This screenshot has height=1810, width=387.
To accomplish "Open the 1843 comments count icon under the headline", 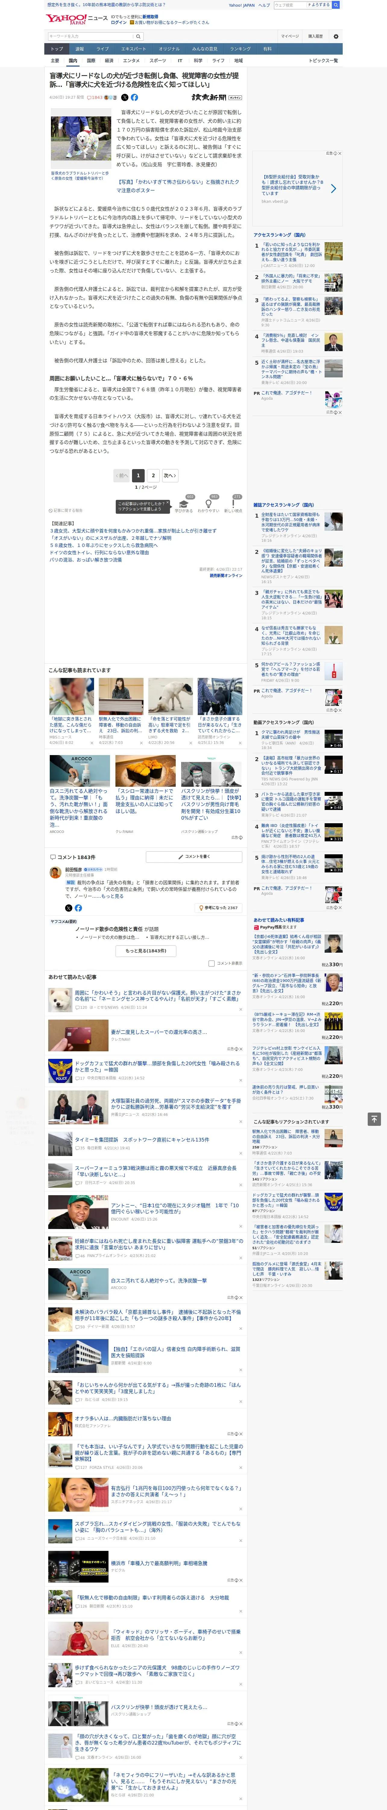I will pos(95,98).
